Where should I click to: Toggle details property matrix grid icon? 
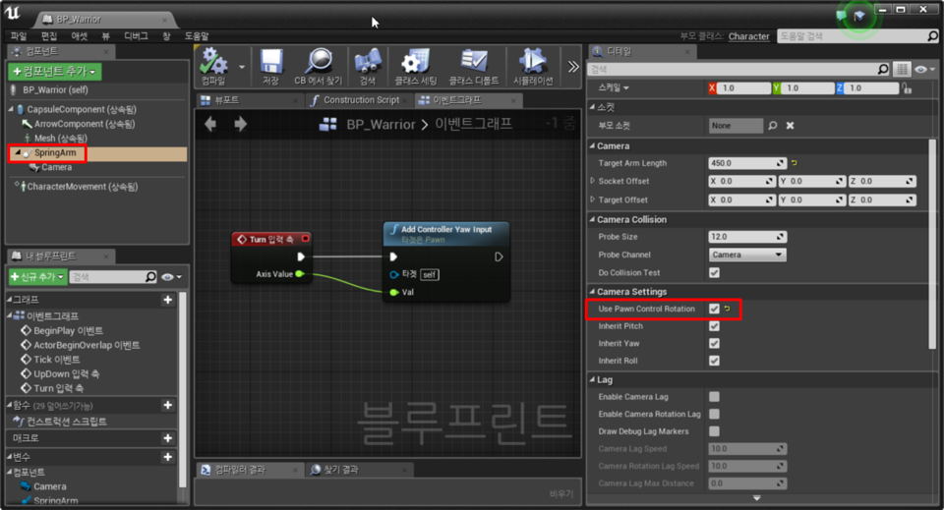[902, 69]
